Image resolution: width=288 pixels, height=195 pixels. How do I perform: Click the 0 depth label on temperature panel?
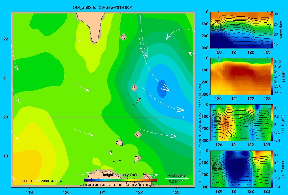(207, 12)
